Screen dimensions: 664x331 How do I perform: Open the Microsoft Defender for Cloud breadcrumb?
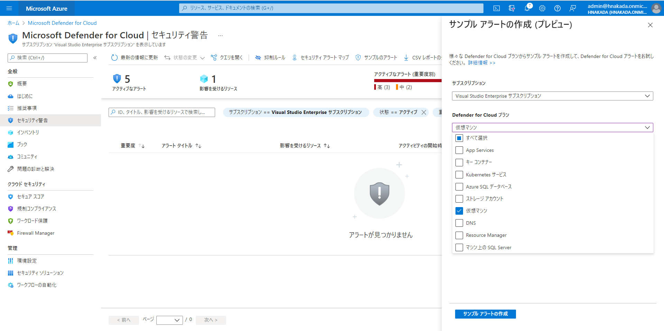[62, 23]
